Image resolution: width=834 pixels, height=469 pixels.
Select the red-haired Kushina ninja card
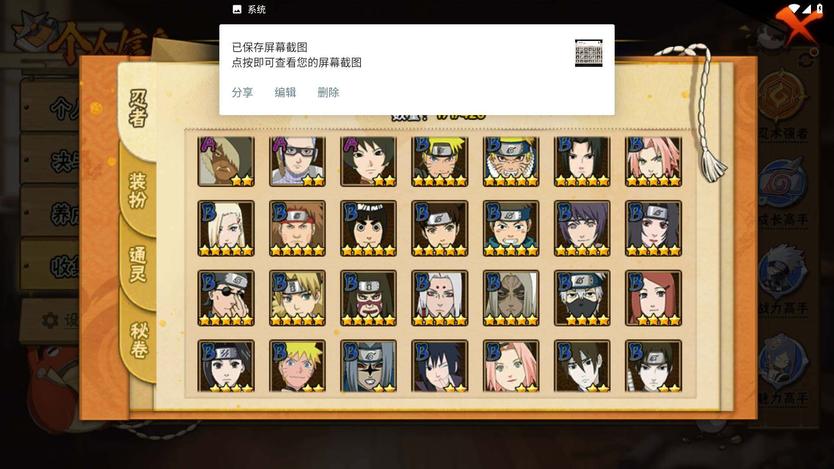pyautogui.click(x=653, y=298)
